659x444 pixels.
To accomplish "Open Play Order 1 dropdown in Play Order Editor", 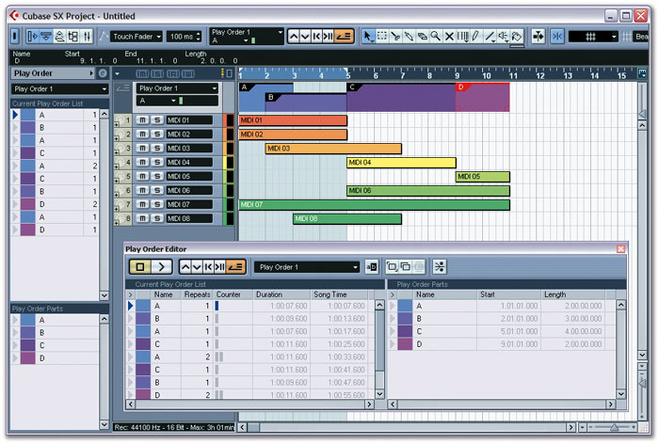I will (307, 267).
